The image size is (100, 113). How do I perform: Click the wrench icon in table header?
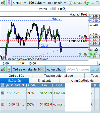click(7, 85)
